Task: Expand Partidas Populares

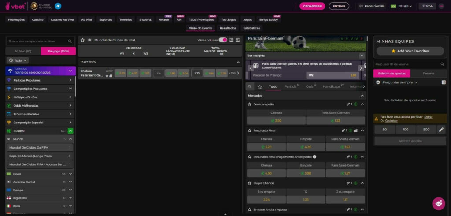Action: [41, 80]
